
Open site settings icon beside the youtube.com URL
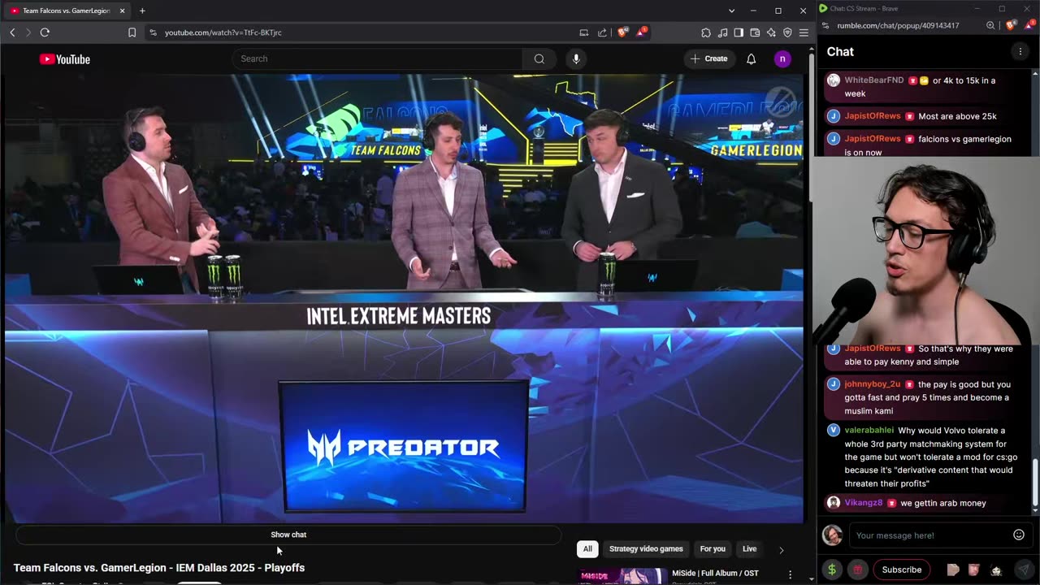153,32
